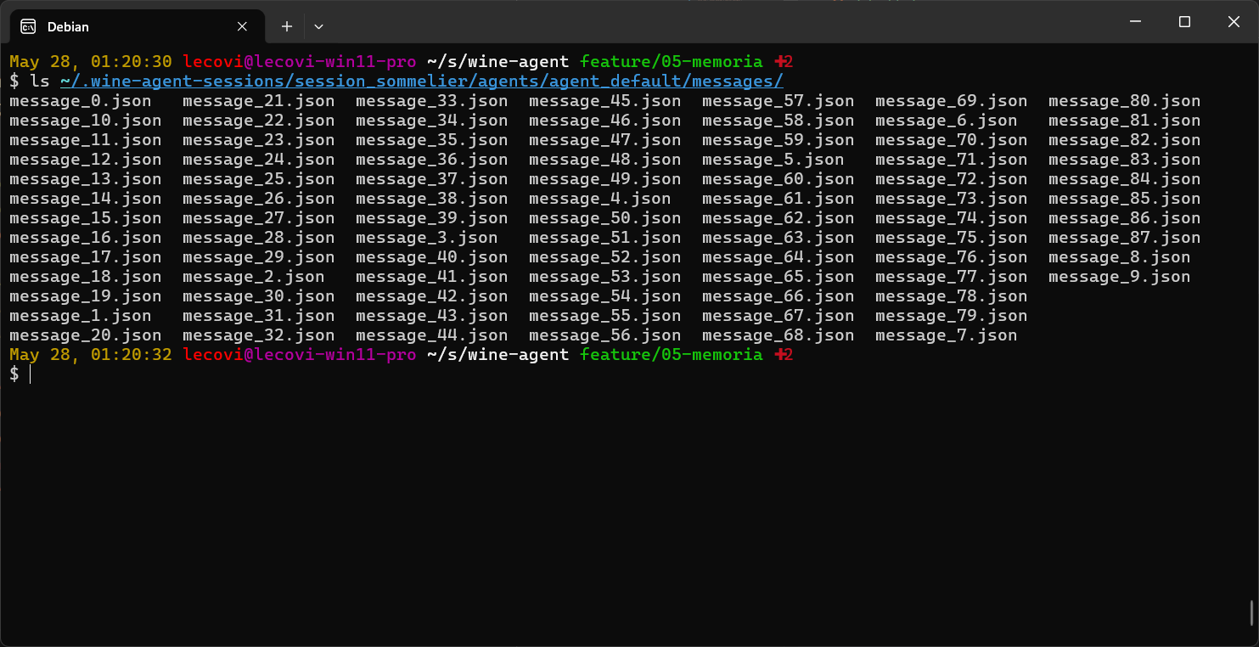
Task: Click the Debian tab terminal icon
Action: pyautogui.click(x=28, y=26)
